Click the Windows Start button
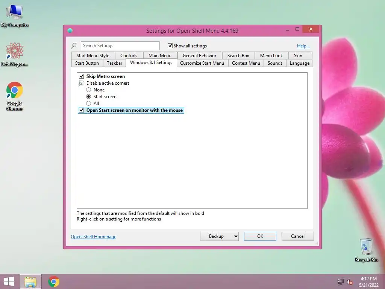Screen dimensions: 385x289 tap(9, 281)
